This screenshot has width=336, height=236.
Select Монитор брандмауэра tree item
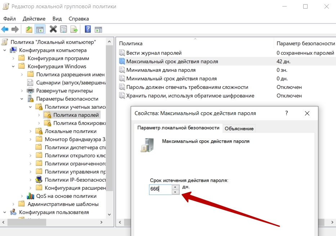(75, 140)
